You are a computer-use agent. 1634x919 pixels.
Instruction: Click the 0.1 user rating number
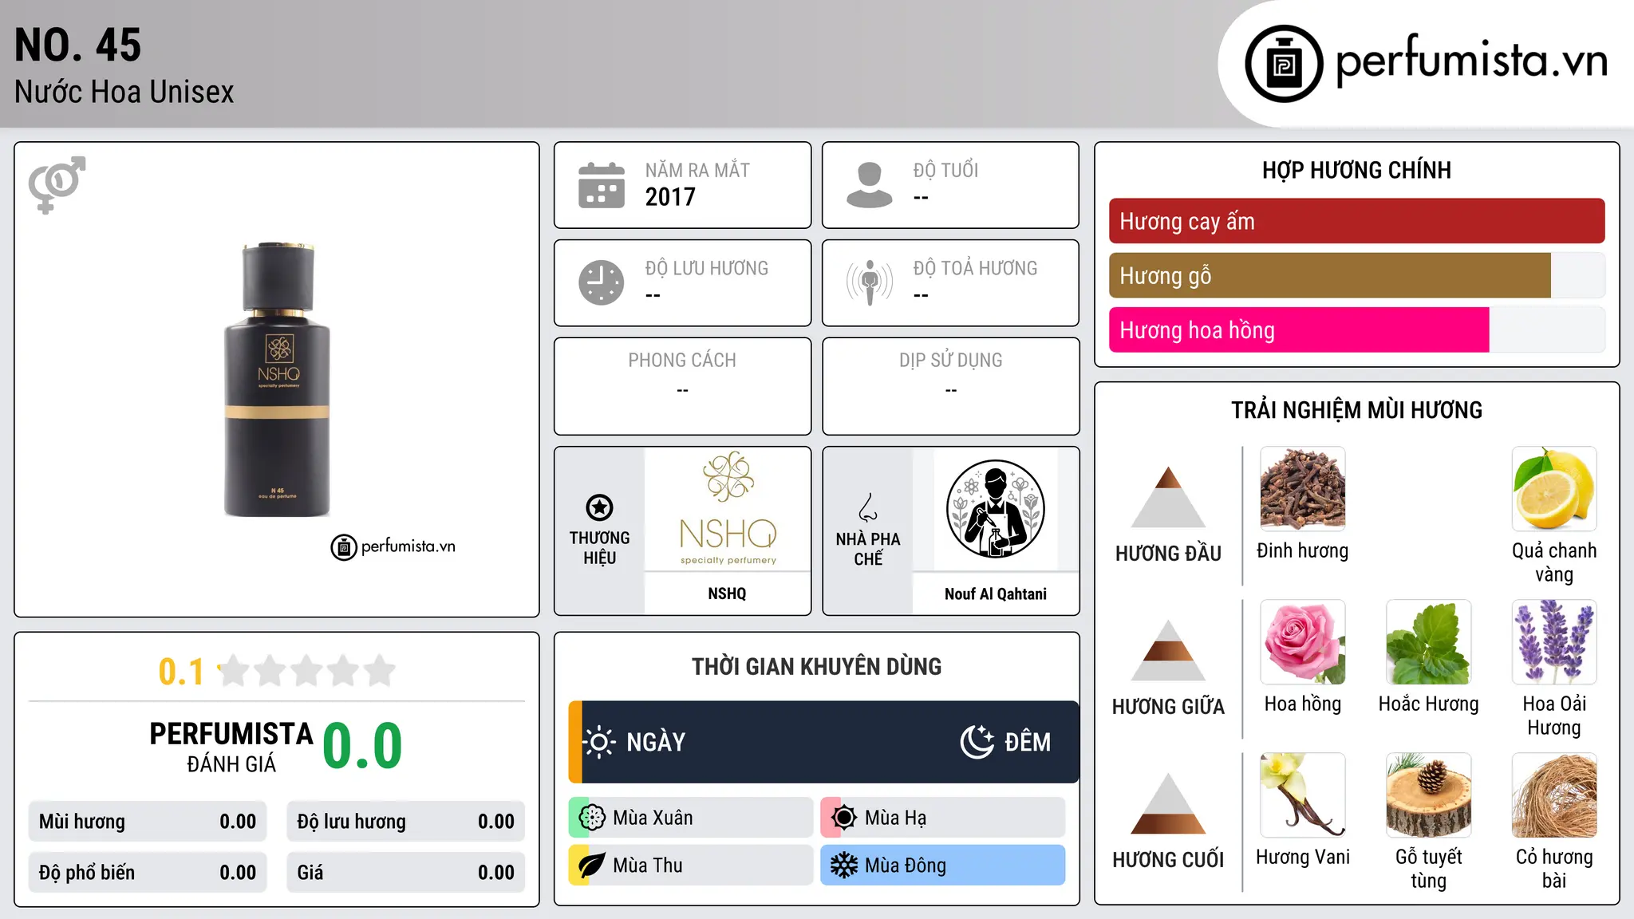coord(181,672)
